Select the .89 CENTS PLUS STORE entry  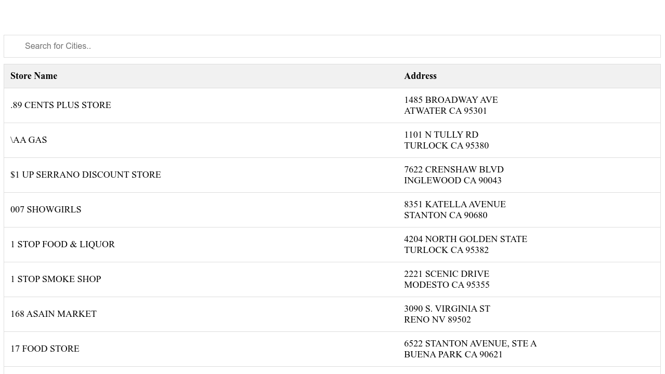point(61,105)
